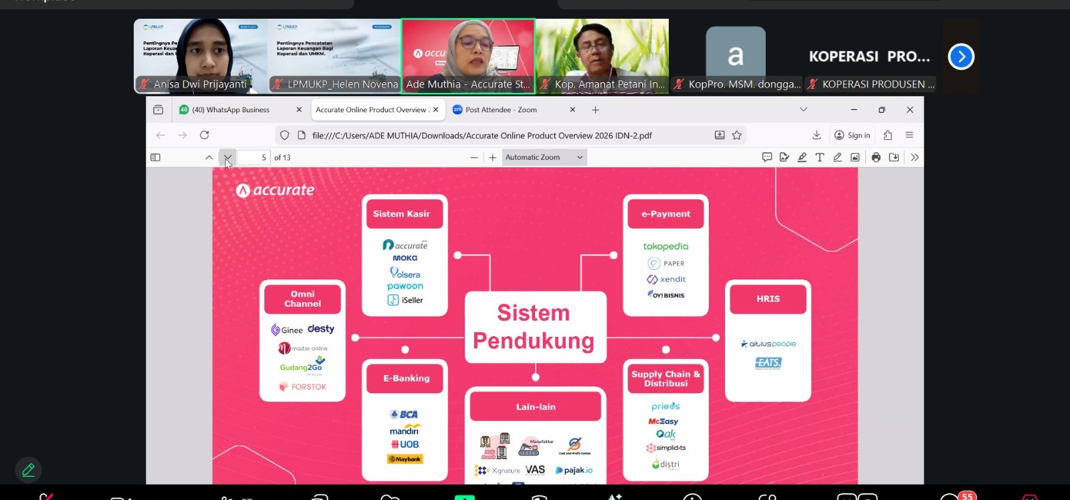1070x500 pixels.
Task: Click the zoom in plus icon
Action: coord(493,158)
